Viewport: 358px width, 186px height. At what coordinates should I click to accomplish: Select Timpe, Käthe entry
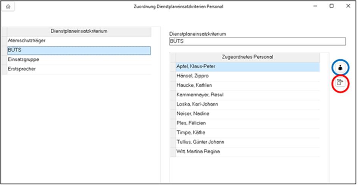[247, 133]
